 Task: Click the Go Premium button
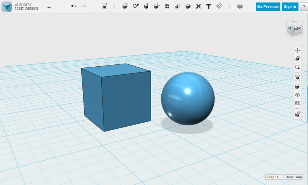pos(268,7)
